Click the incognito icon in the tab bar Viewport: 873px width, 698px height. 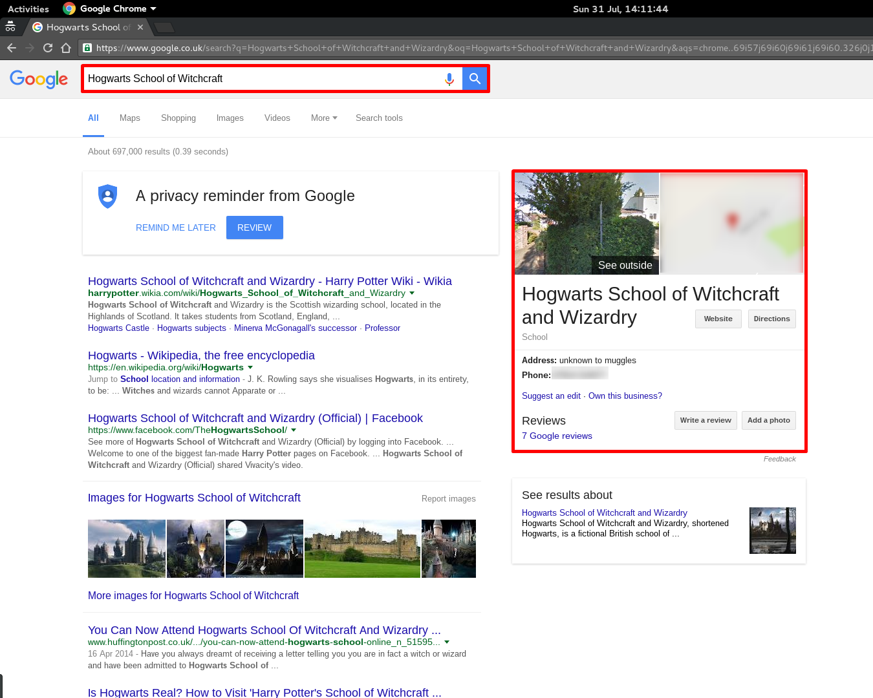[10, 26]
